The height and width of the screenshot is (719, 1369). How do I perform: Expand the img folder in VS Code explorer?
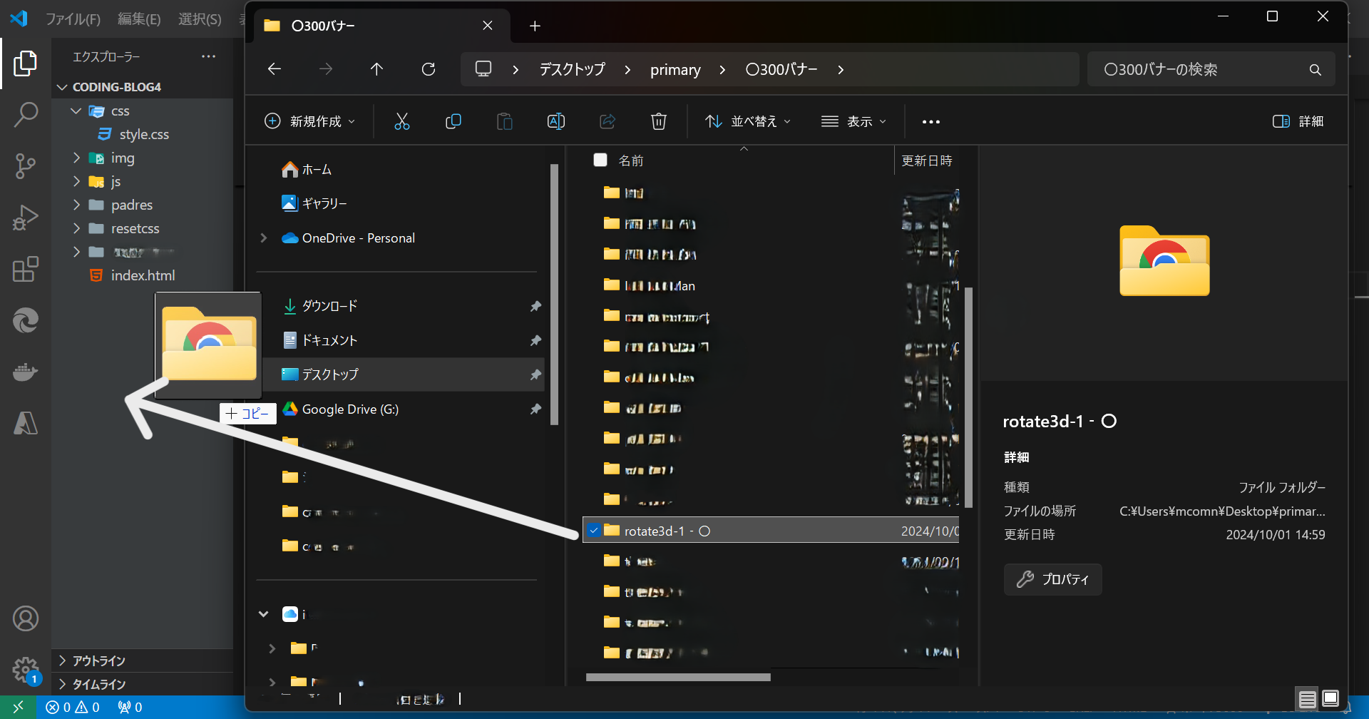(77, 158)
